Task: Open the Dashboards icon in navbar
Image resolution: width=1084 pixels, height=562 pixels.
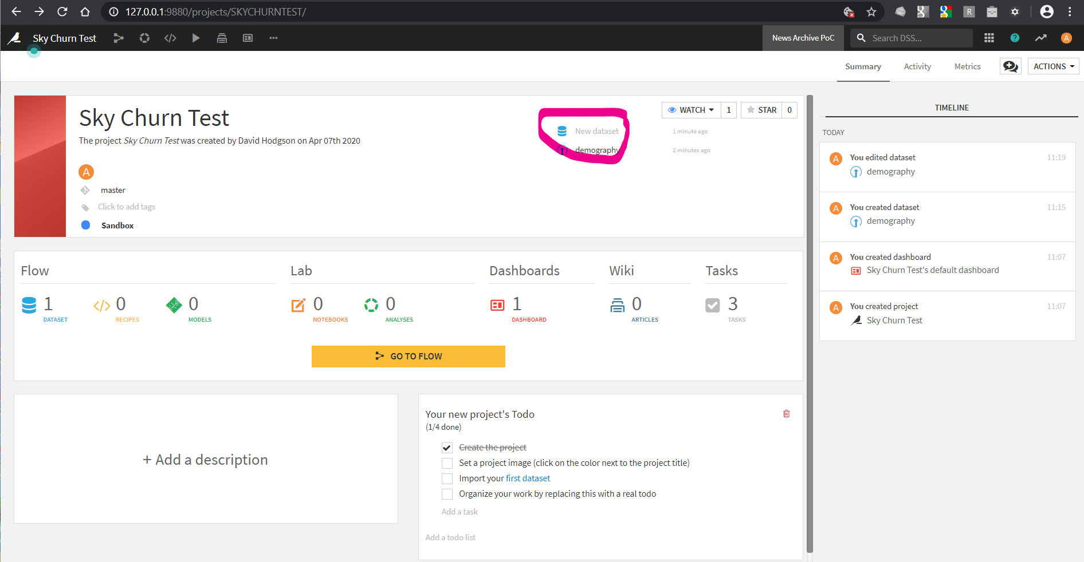Action: pyautogui.click(x=248, y=38)
